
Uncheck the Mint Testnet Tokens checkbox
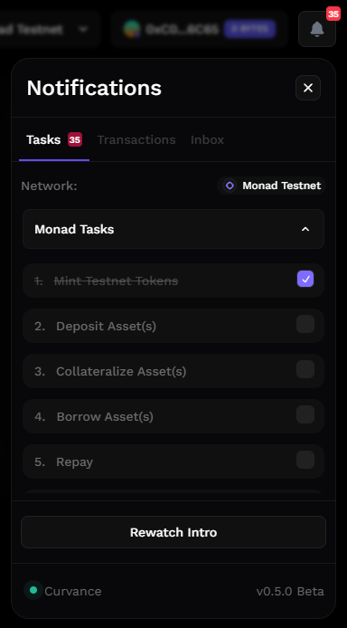pos(305,279)
